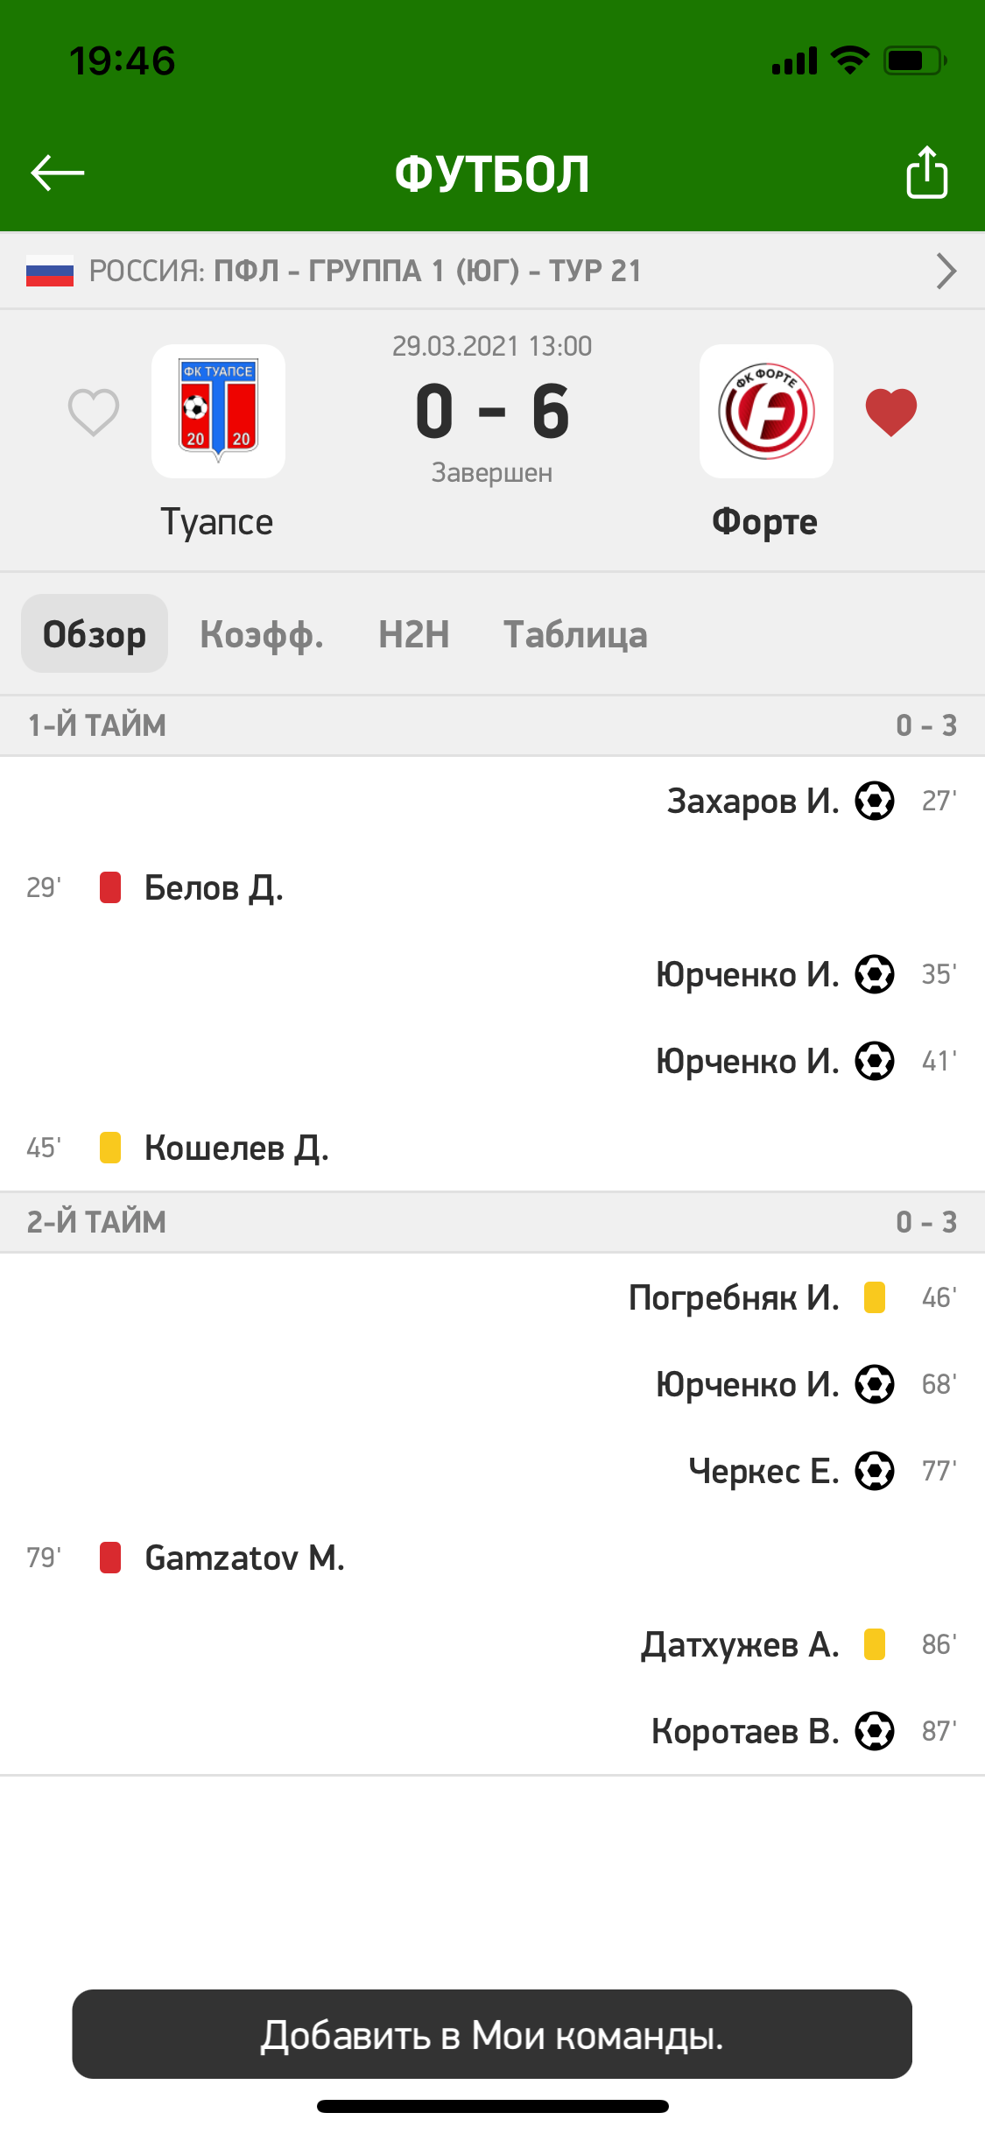Open the H2H tab
This screenshot has height=2134, width=985.
414,634
